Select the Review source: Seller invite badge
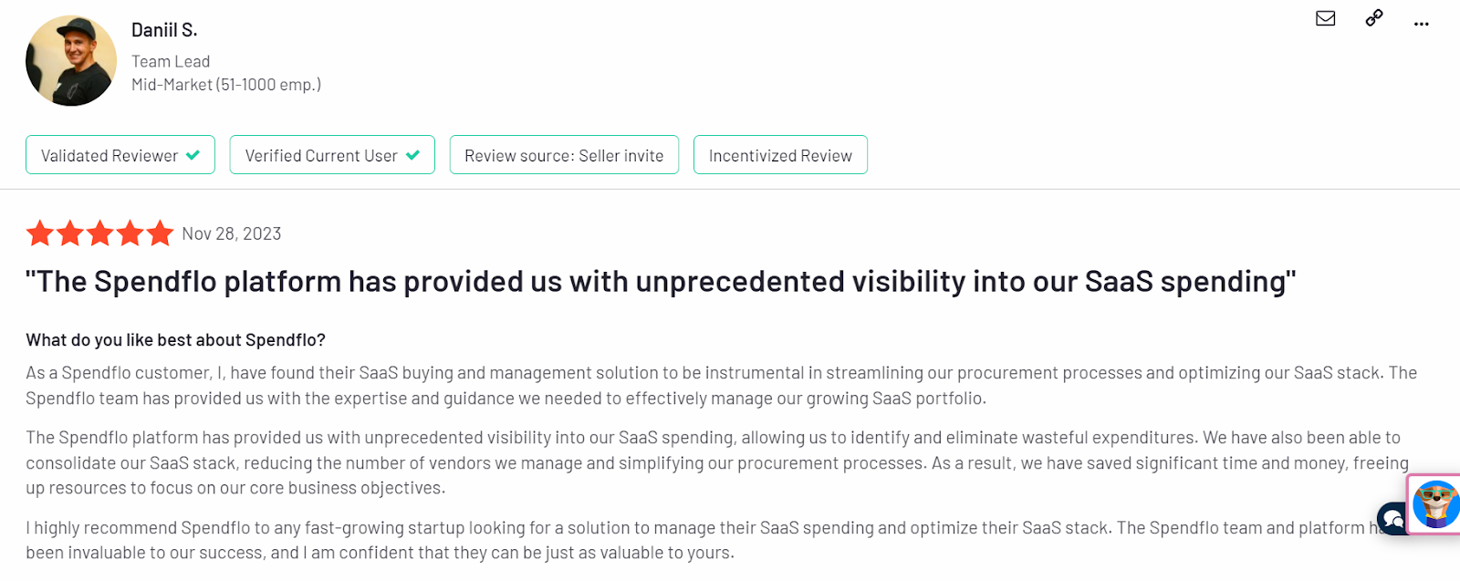The image size is (1460, 581). (564, 155)
